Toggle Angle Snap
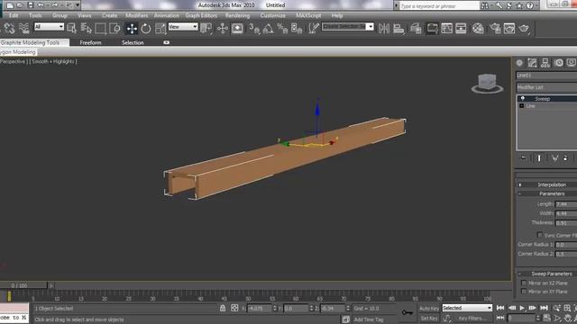 click(x=269, y=28)
